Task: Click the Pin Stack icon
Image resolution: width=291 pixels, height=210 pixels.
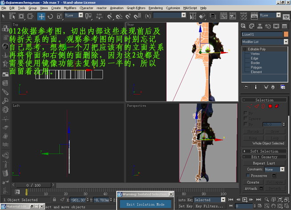Action: pyautogui.click(x=247, y=87)
